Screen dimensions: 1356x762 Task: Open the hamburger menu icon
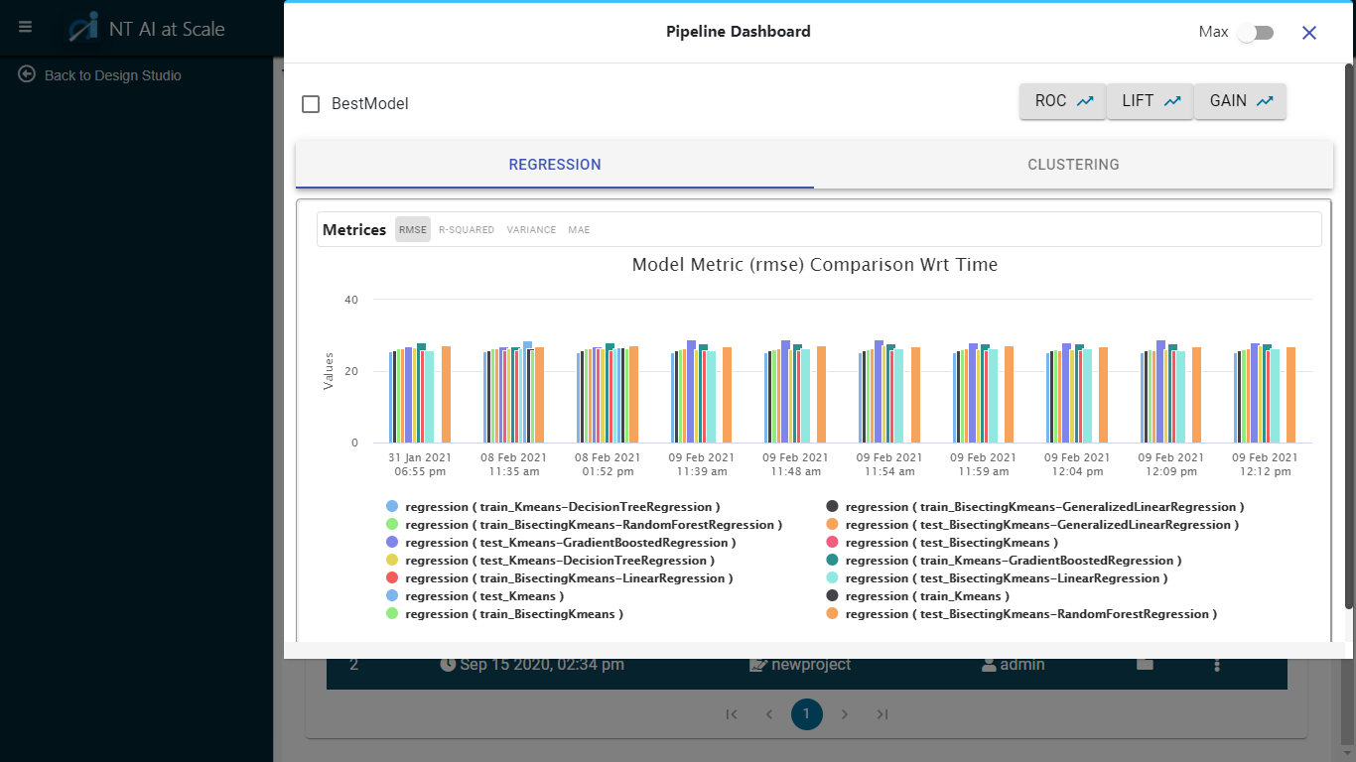point(26,27)
